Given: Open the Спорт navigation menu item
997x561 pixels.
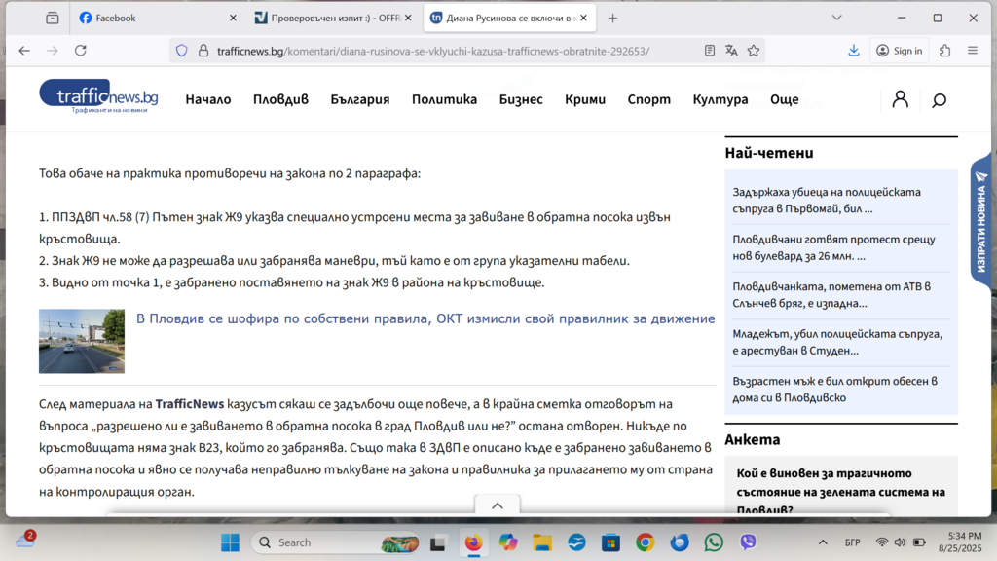Looking at the screenshot, I should (648, 99).
